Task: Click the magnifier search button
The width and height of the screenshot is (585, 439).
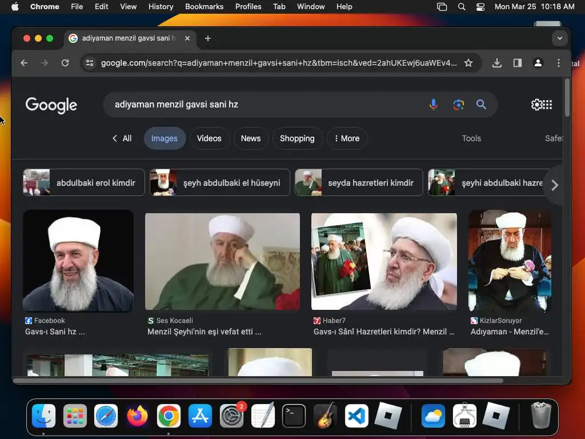Action: (481, 105)
